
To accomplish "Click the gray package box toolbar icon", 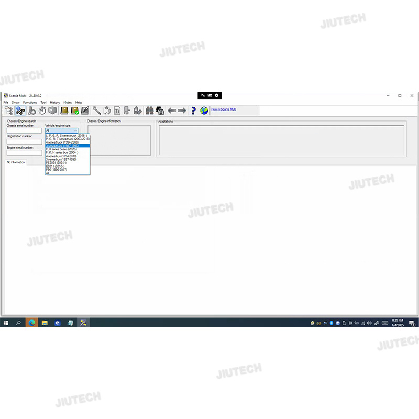I will click(x=52, y=111).
